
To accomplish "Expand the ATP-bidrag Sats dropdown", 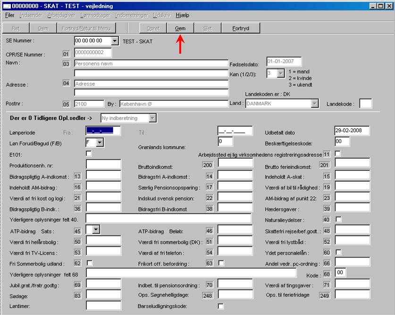I will [97, 229].
